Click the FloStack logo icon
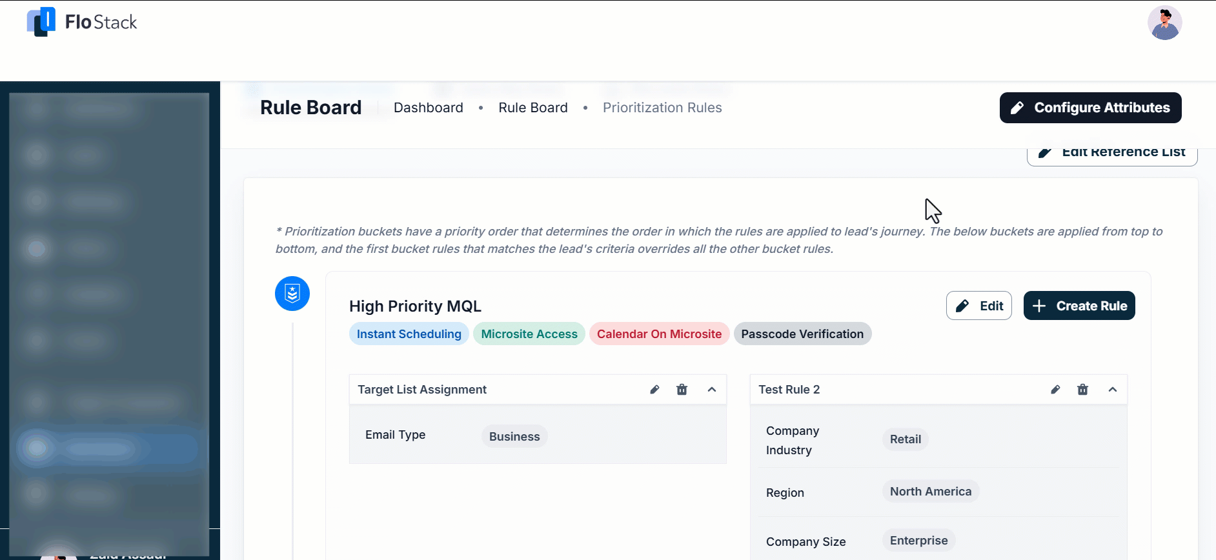1216x560 pixels. click(x=41, y=23)
